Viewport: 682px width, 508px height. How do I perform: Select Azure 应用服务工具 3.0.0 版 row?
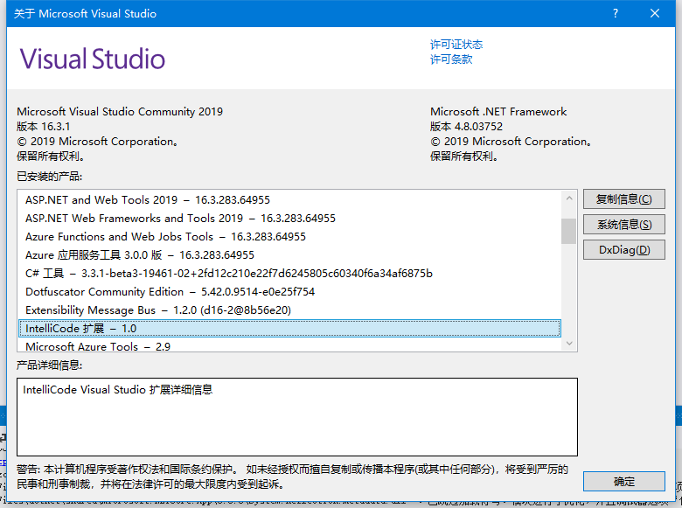(289, 254)
